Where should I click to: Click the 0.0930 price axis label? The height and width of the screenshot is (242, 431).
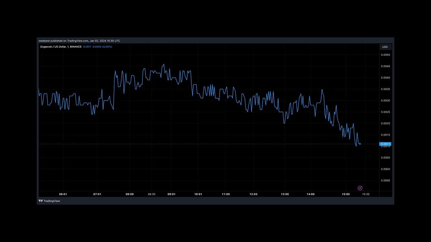click(386, 100)
